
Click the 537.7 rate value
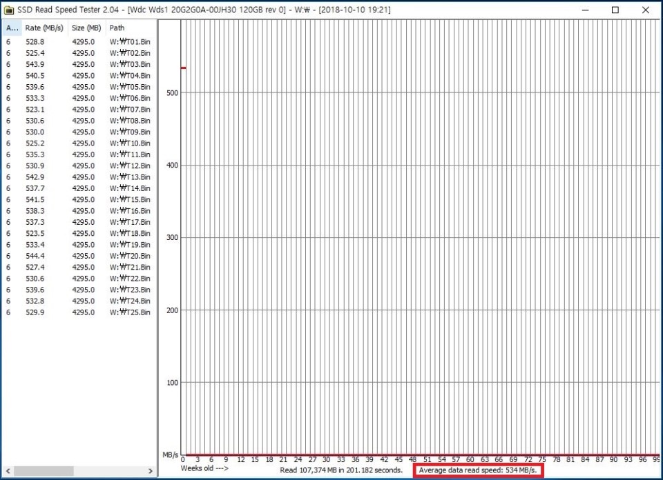[x=35, y=188]
